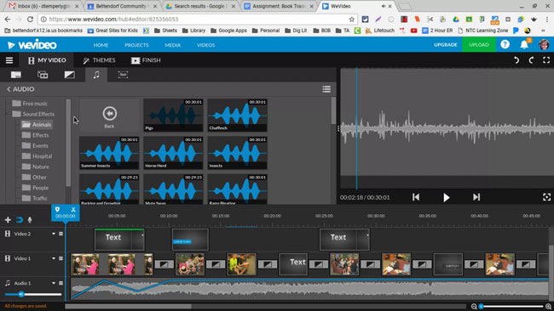Image resolution: width=554 pixels, height=311 pixels.
Task: Open the first Text clip's corner menu
Action: (142, 235)
